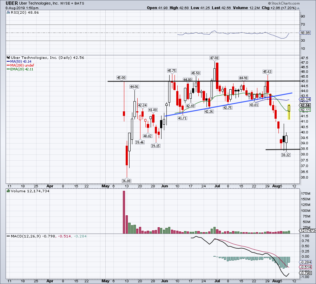Click the 42.24 price label
Viewport: 316px width, 284px height.
[142, 105]
